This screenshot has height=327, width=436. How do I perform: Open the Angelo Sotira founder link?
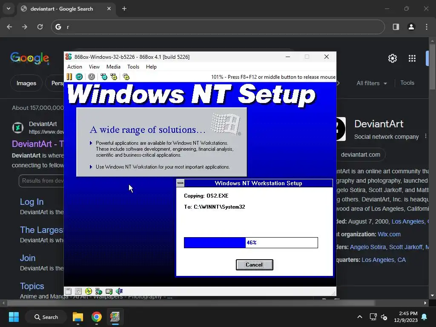click(x=368, y=247)
